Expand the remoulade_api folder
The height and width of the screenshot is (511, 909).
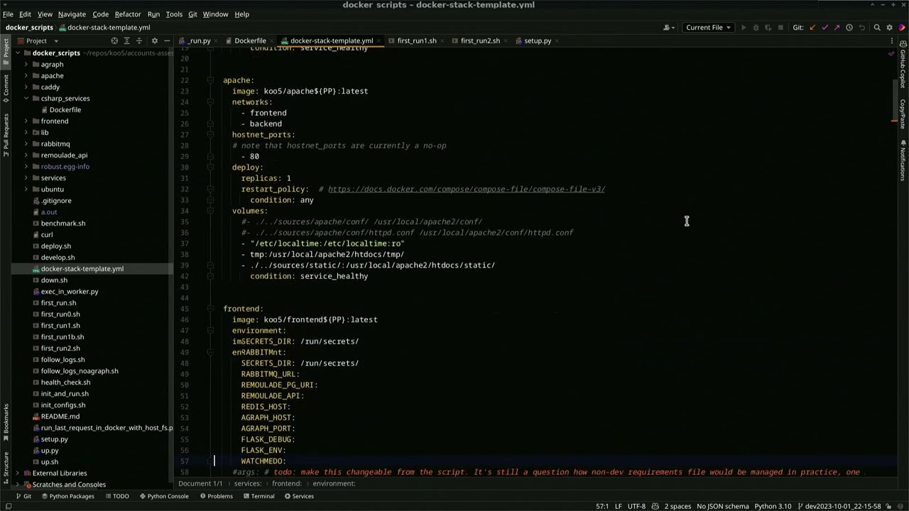[26, 155]
